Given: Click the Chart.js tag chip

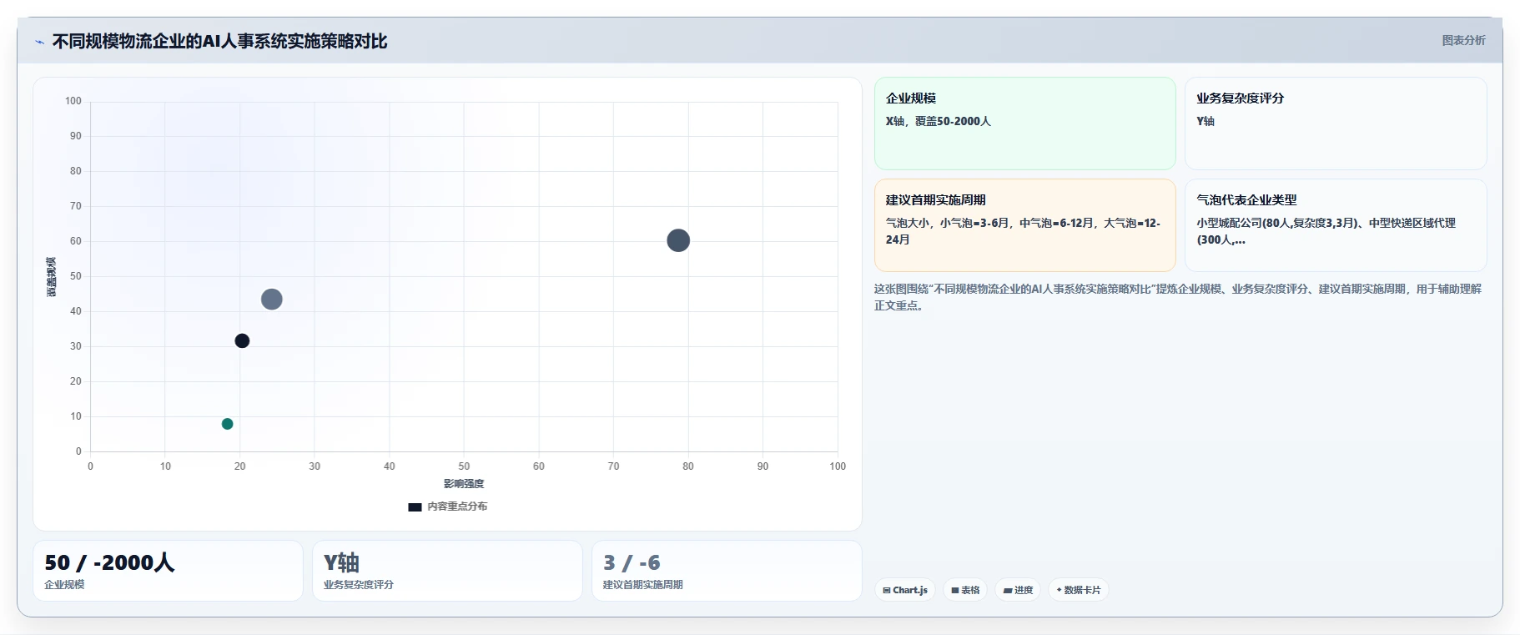Looking at the screenshot, I should coord(905,590).
